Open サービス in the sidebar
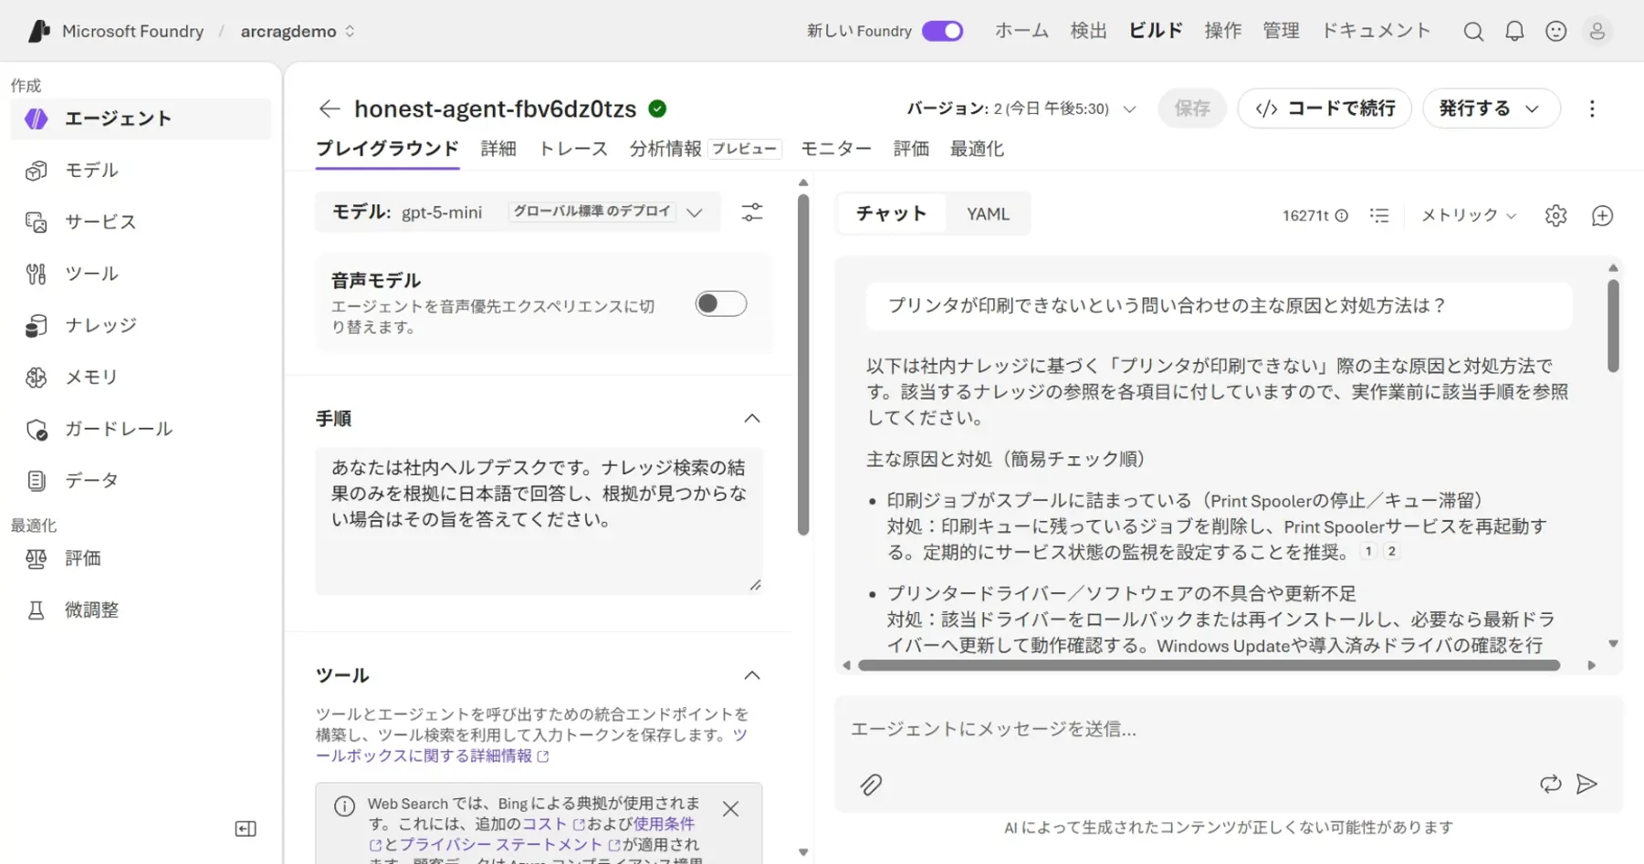The image size is (1644, 864). click(141, 222)
